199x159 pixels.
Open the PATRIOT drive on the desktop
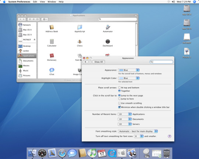point(187,37)
